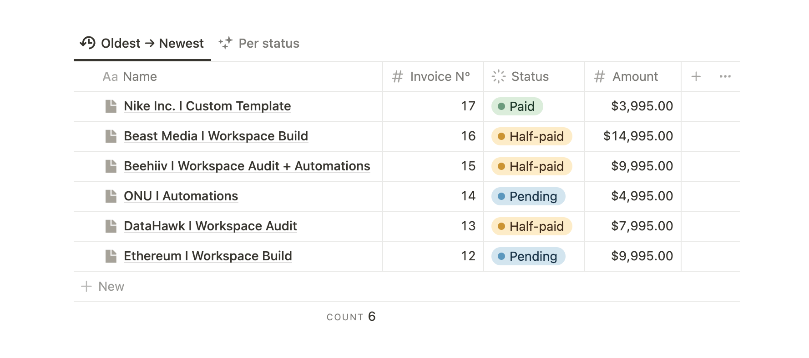Viewport: 809px width, 358px height.
Task: Click page icon of Beehiiv row
Action: [x=111, y=166]
